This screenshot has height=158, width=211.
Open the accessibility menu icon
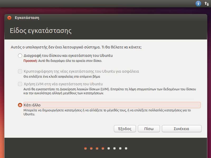click(198, 4)
